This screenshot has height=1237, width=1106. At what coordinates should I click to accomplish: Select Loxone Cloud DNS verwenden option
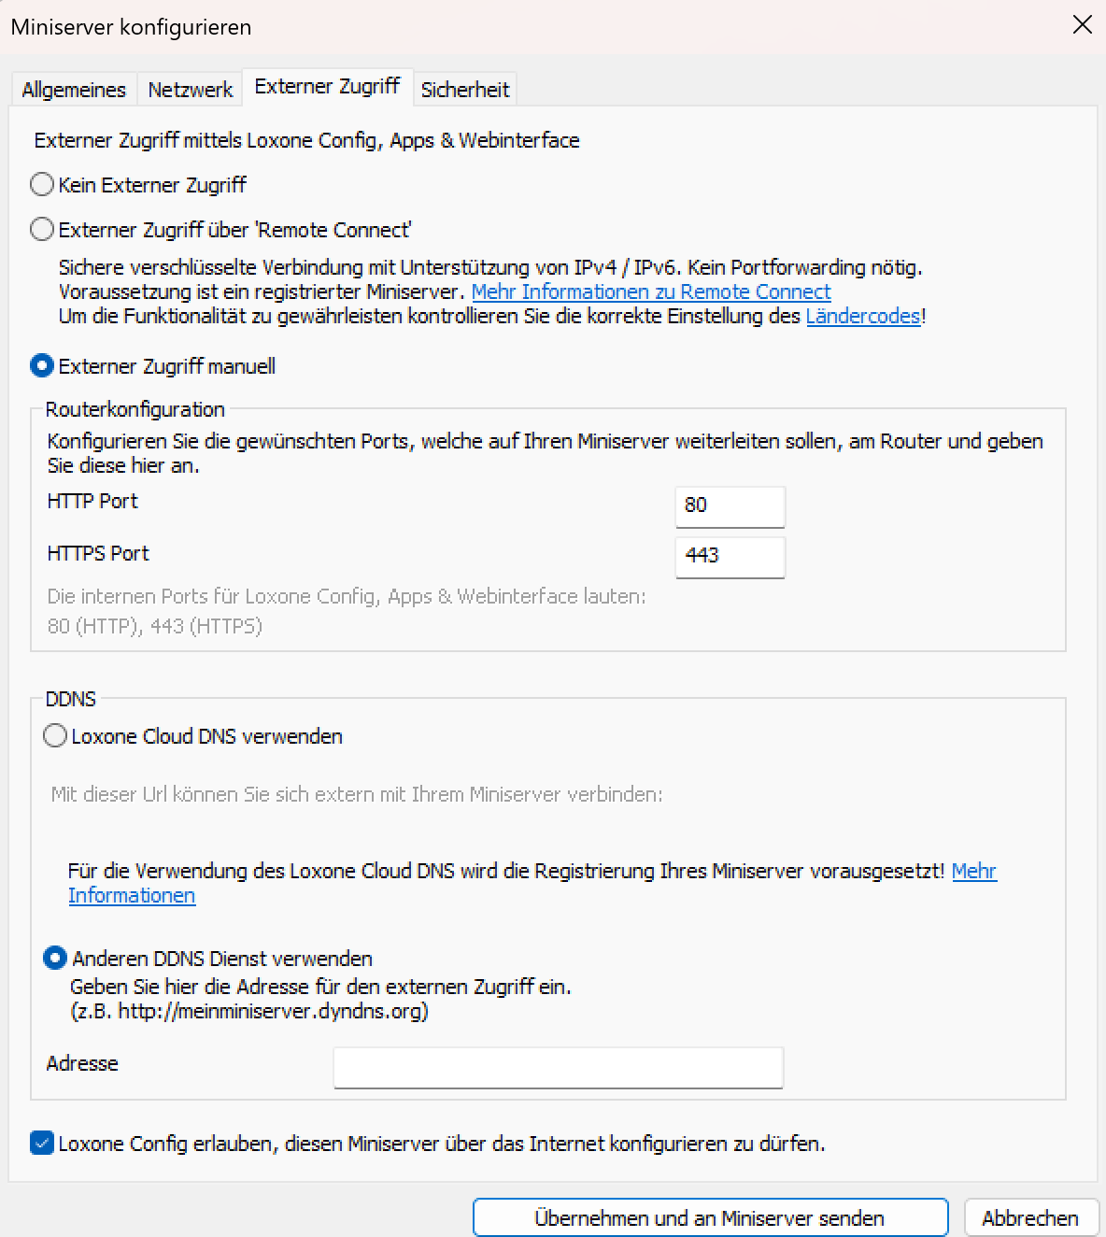point(56,736)
